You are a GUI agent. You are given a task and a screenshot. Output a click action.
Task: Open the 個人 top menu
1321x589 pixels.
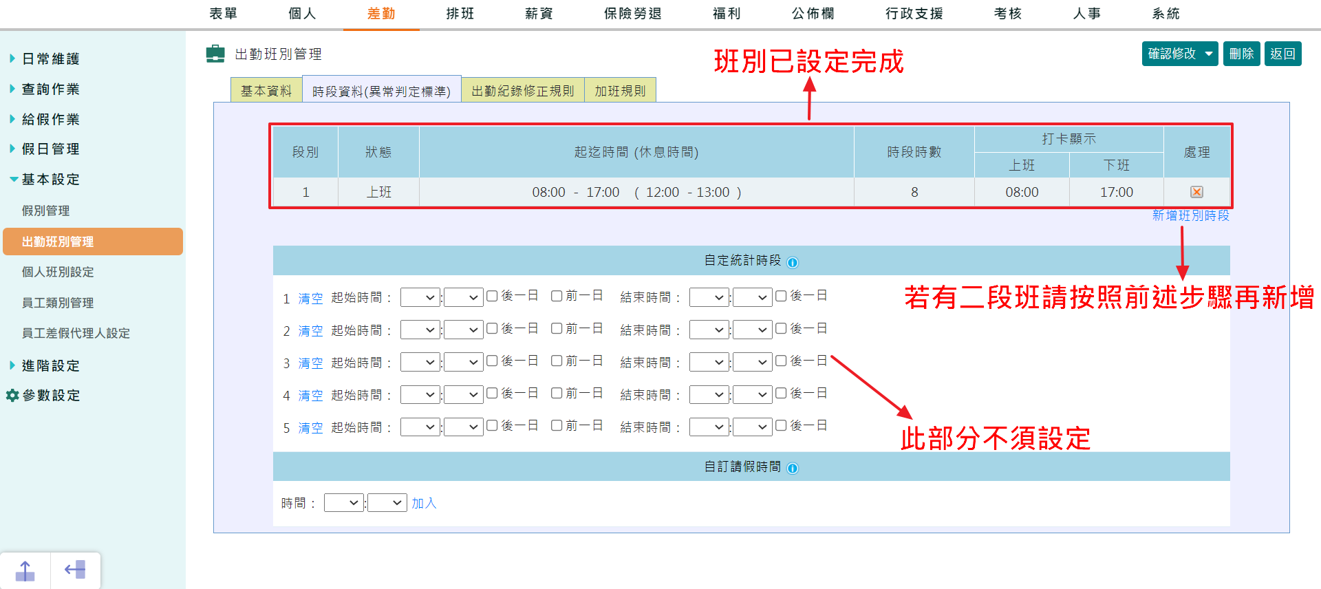point(303,14)
